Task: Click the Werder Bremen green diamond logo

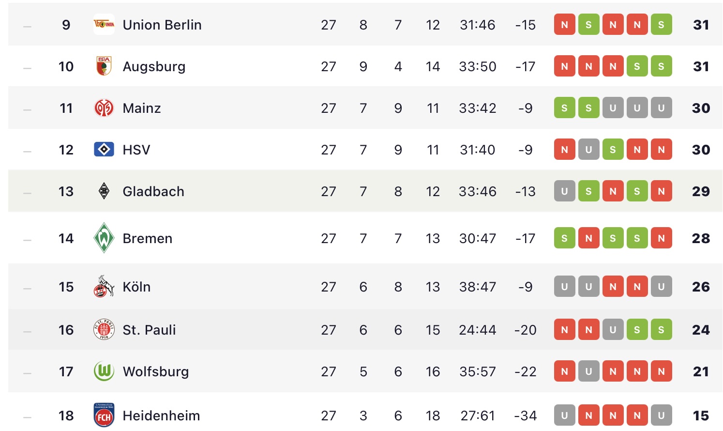Action: tap(104, 238)
